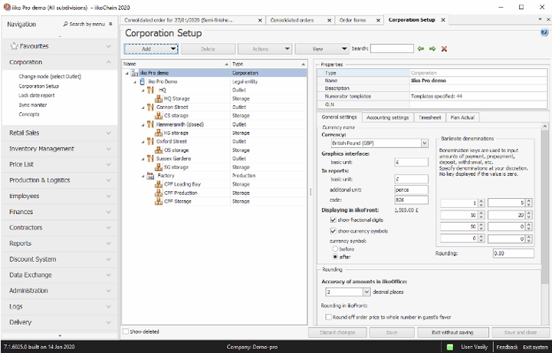Click the legal entity icon beside iiko Pro Demo

click(143, 81)
